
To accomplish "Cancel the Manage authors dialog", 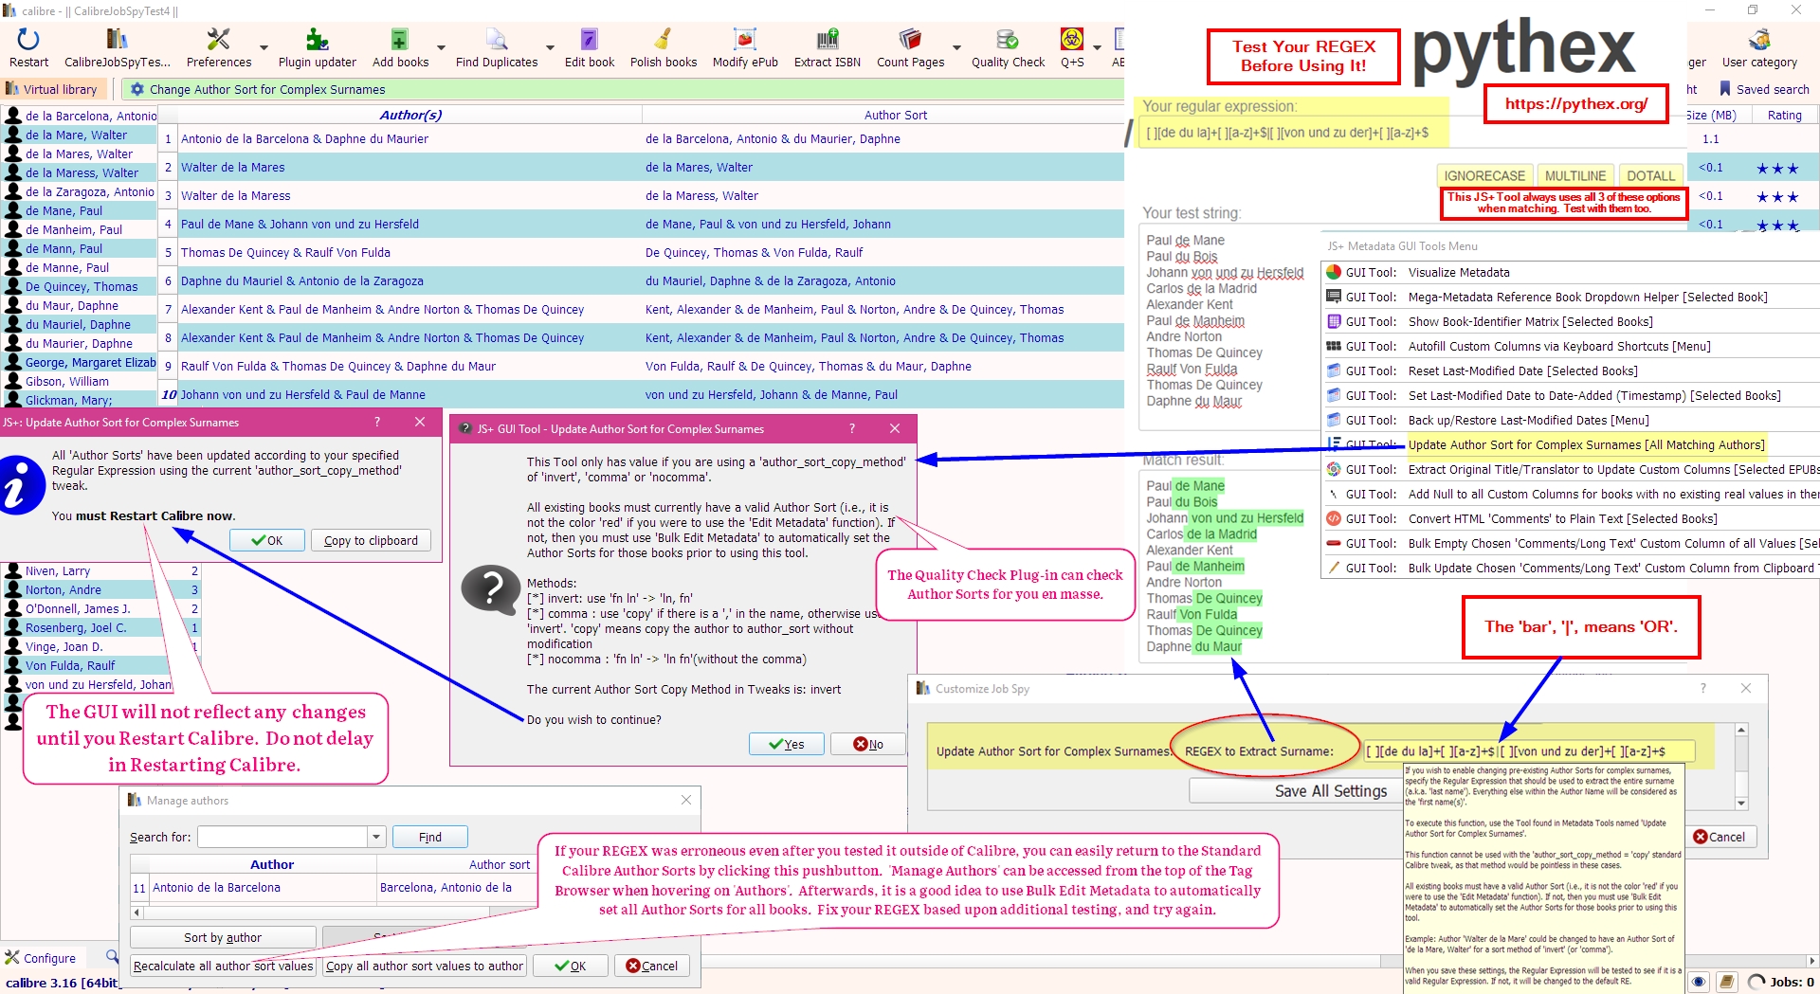I will click(652, 966).
